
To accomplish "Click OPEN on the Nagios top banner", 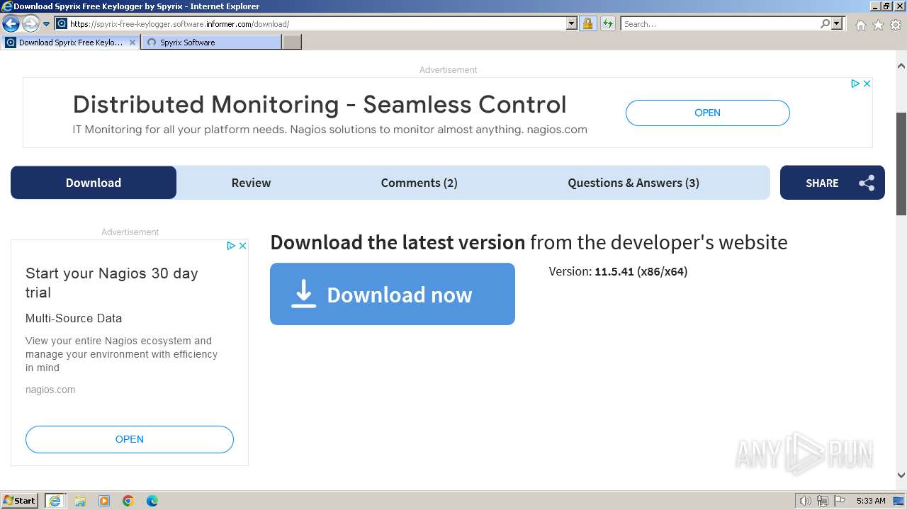I will pyautogui.click(x=707, y=113).
